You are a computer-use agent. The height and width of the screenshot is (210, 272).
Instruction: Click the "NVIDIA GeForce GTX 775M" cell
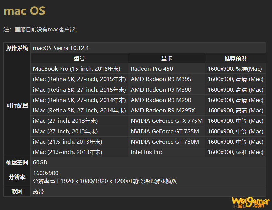click(166, 121)
